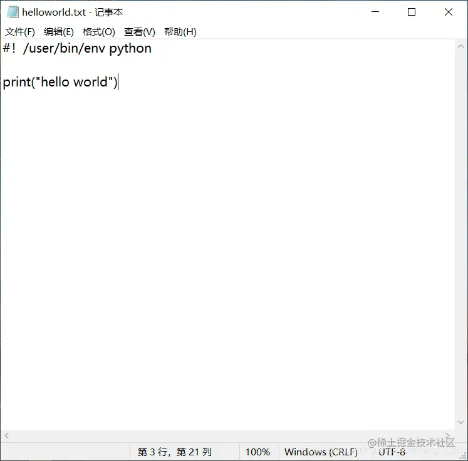This screenshot has height=461, width=468.
Task: Open the 格式(O) menu
Action: [99, 31]
